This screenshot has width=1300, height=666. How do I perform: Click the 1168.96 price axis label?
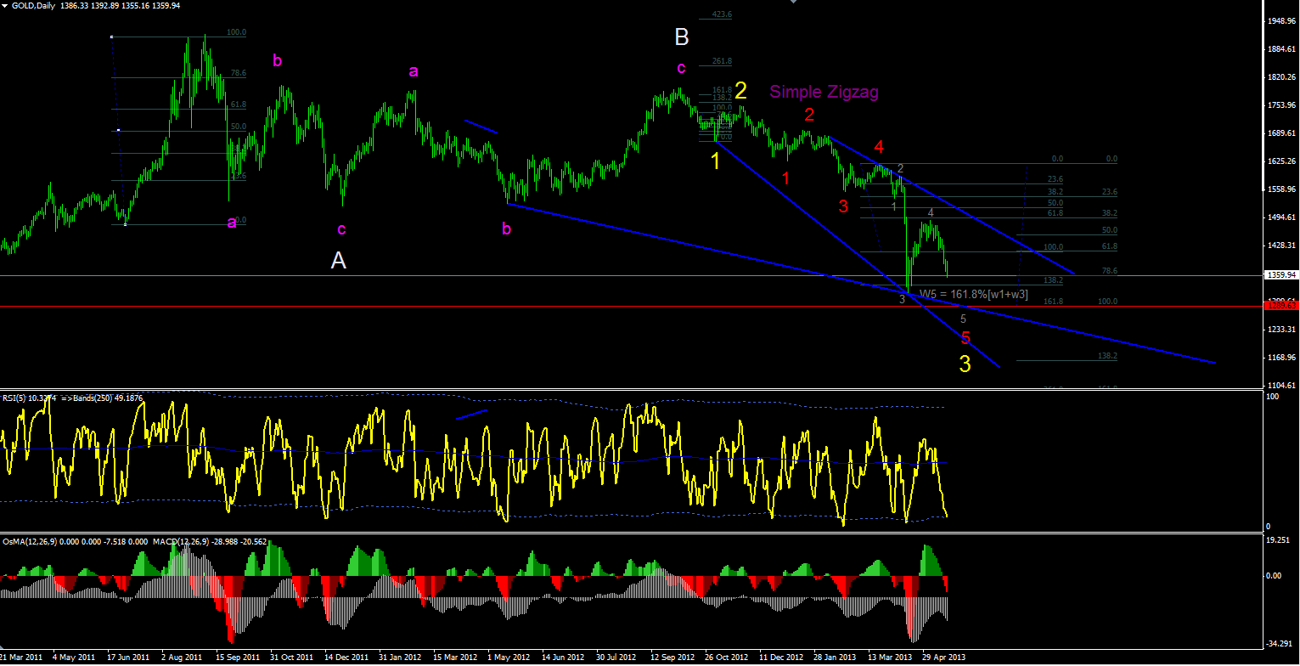click(1282, 357)
